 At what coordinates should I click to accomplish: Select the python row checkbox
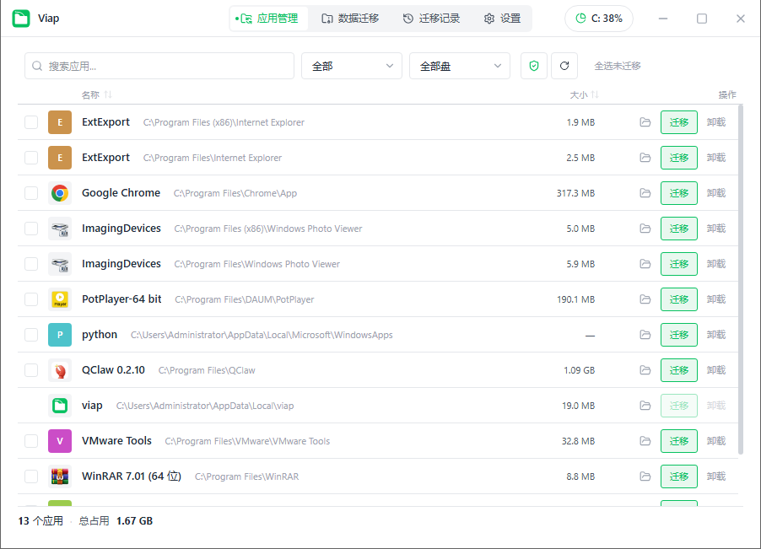coord(31,335)
